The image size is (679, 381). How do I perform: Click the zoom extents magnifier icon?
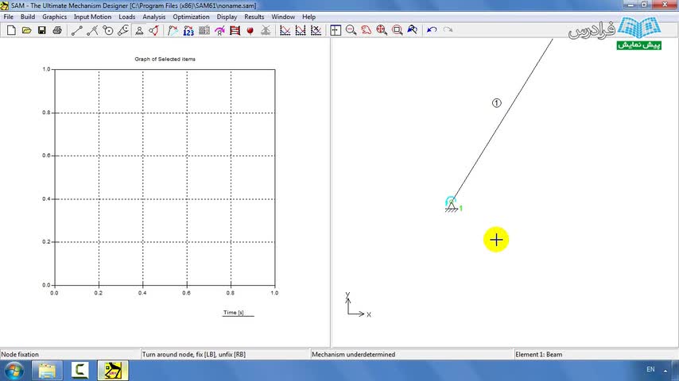382,30
